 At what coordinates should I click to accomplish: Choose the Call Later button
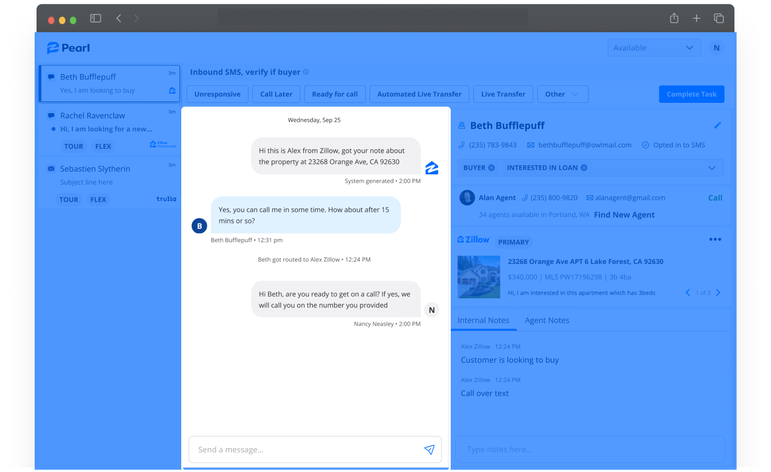click(276, 94)
